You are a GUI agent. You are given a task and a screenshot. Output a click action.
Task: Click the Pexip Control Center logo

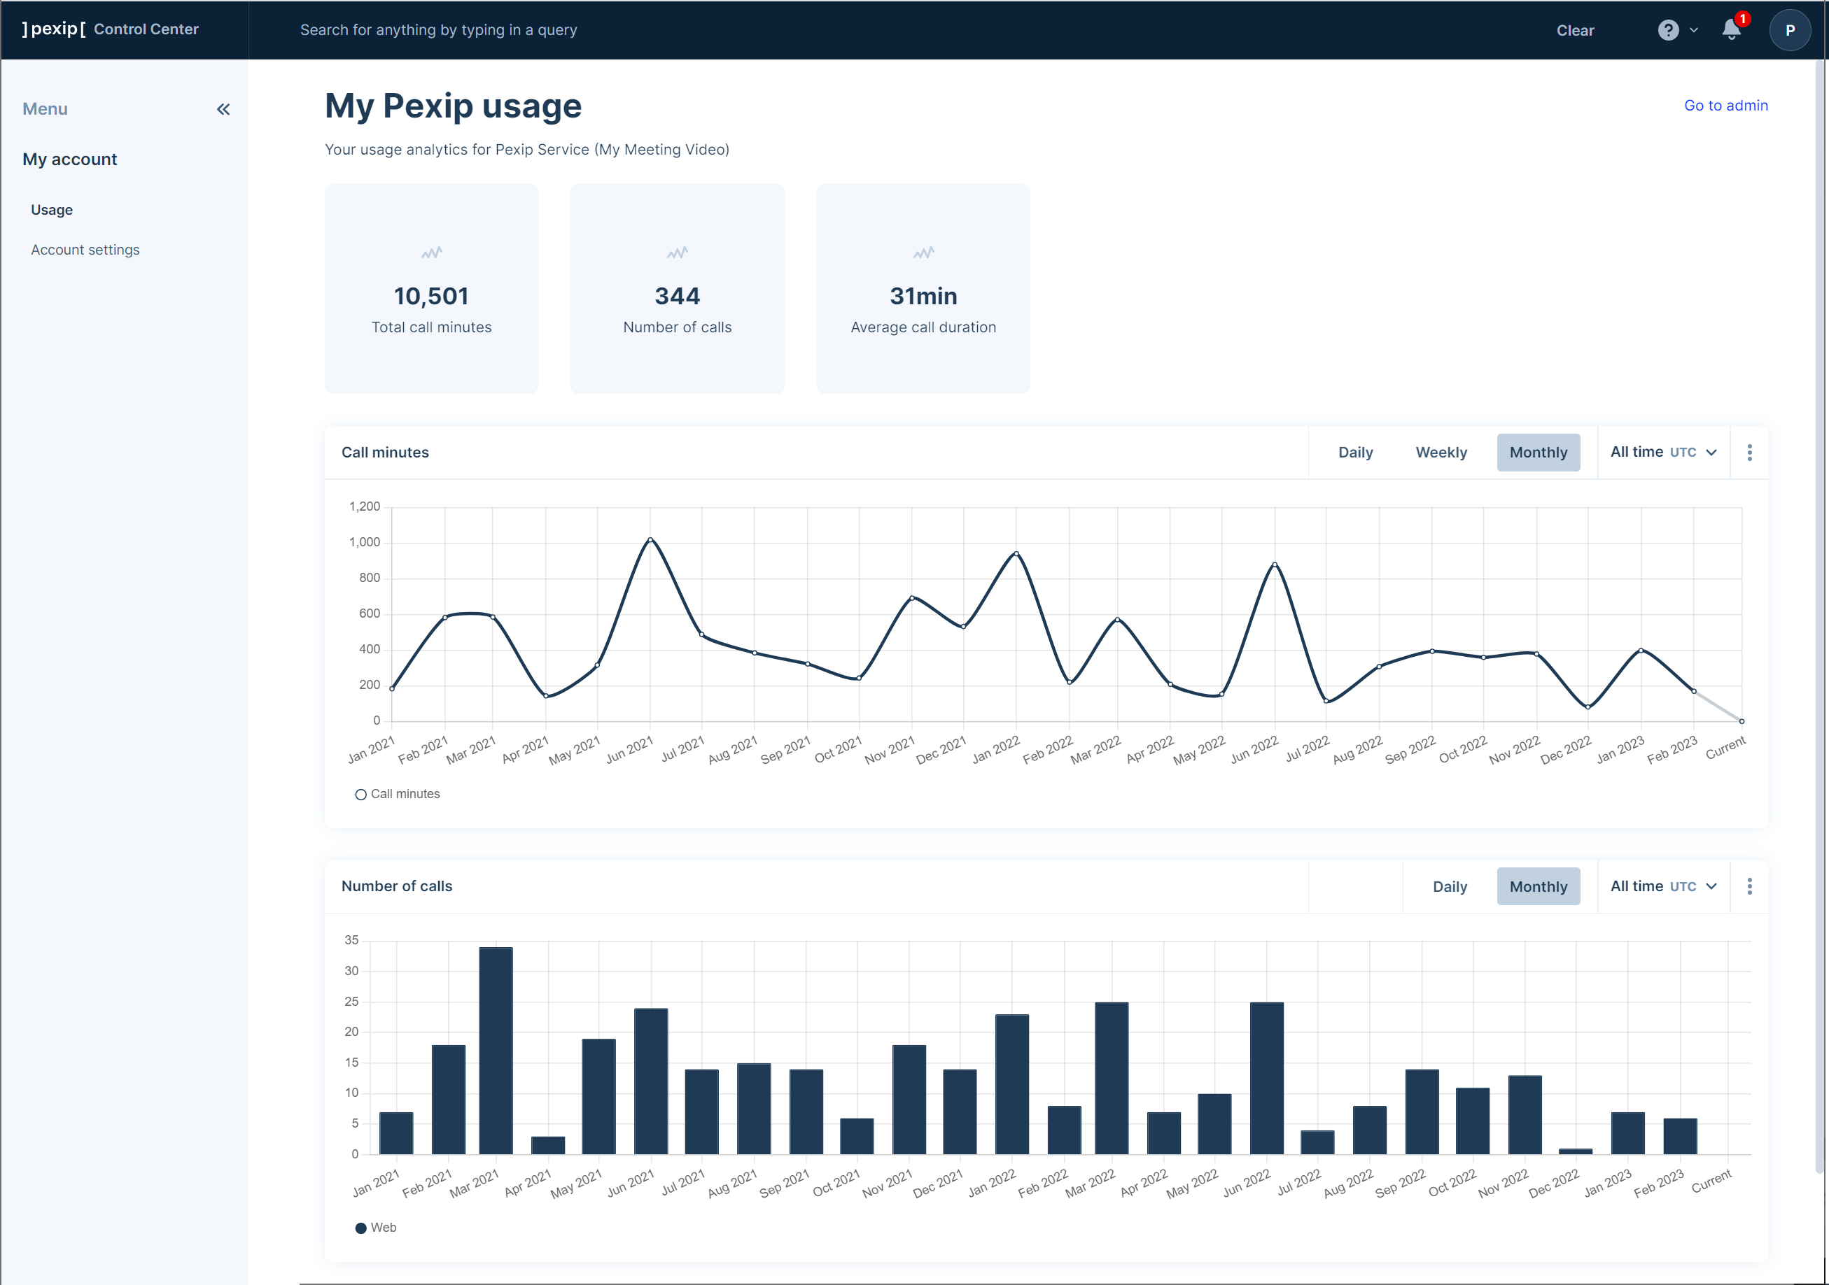pyautogui.click(x=110, y=29)
